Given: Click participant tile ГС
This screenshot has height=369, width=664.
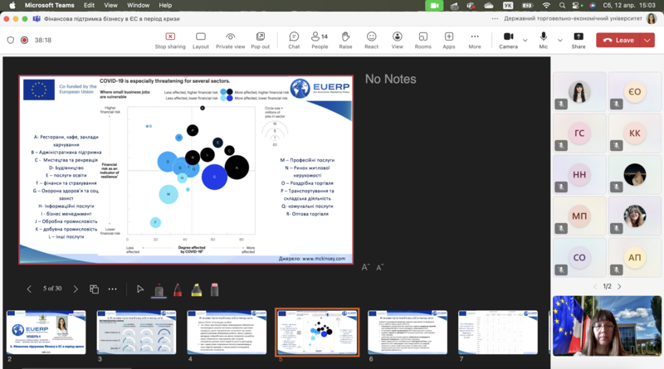Looking at the screenshot, I should click(x=579, y=134).
